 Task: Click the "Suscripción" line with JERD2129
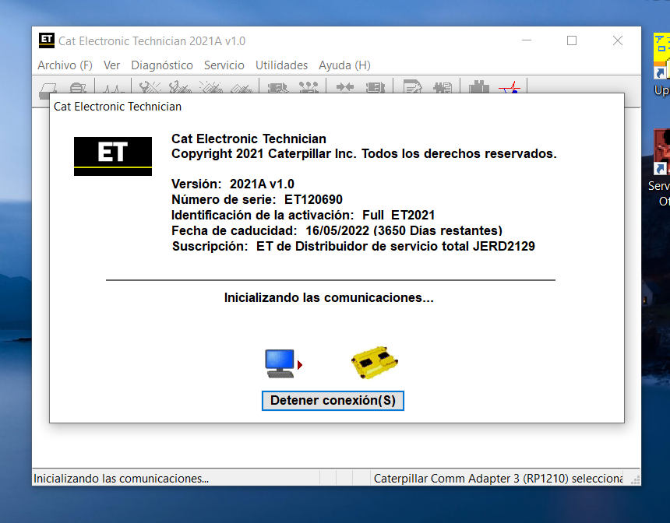point(354,247)
